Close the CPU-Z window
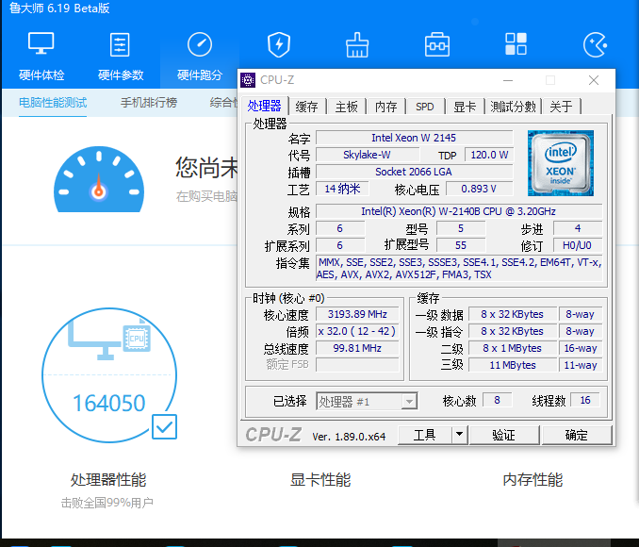 [594, 80]
